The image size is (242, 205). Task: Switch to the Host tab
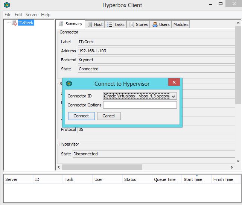95,24
